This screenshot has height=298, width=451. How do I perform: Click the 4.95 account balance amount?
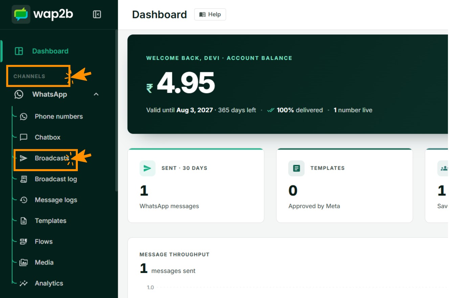(186, 83)
